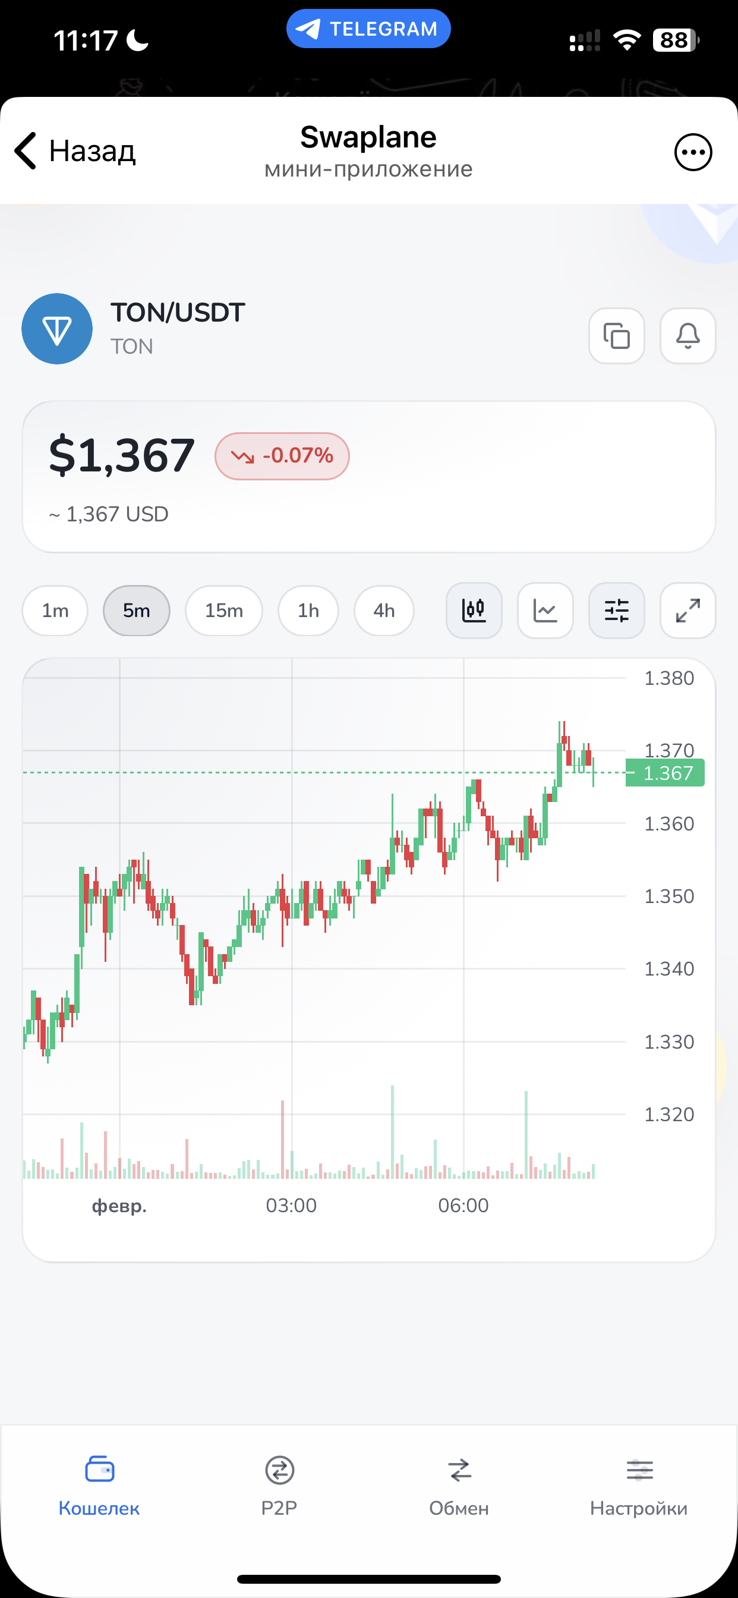
Task: Select the 1m timeframe
Action: coord(55,611)
